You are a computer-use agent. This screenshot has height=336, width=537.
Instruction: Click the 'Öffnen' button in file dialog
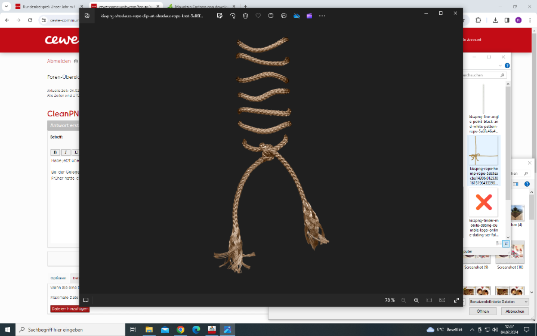(483, 312)
